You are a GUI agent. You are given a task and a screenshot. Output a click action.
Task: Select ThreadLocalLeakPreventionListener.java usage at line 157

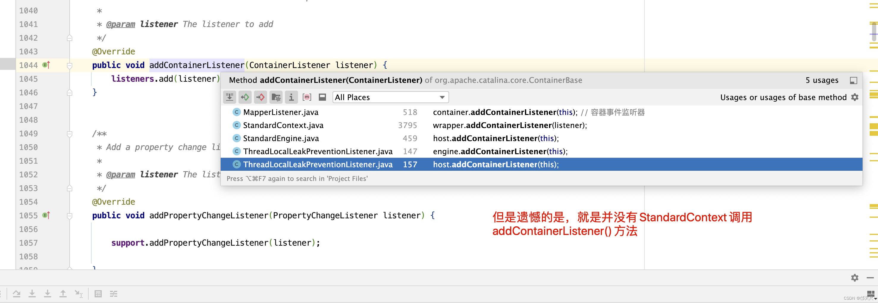(542, 165)
